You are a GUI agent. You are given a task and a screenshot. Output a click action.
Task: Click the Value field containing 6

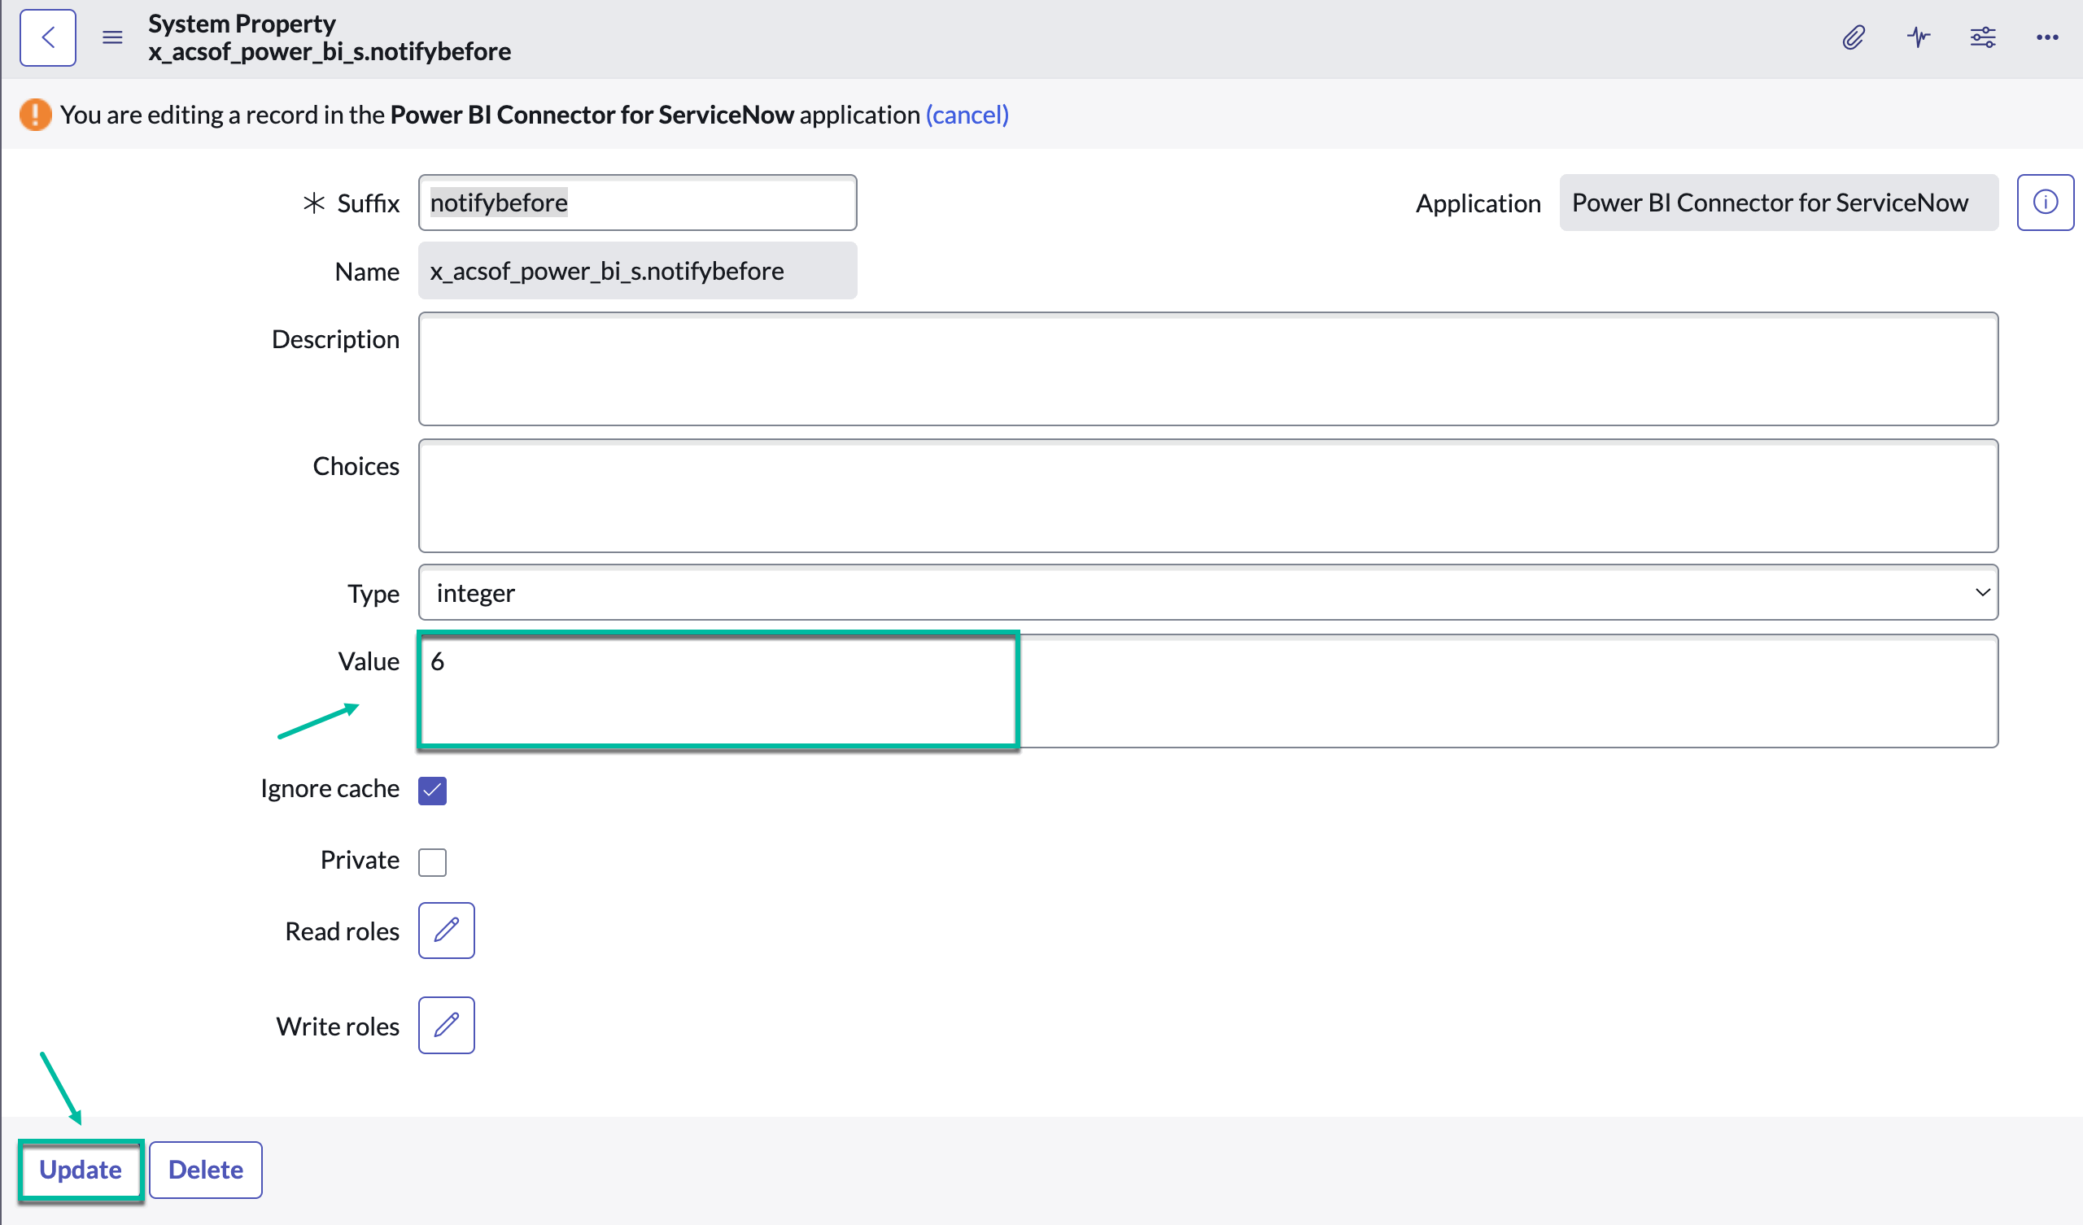pyautogui.click(x=718, y=691)
